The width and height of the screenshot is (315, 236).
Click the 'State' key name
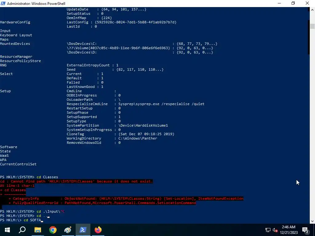tap(6, 151)
